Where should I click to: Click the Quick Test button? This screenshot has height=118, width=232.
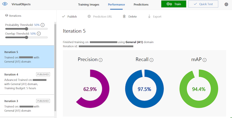[x=203, y=4]
